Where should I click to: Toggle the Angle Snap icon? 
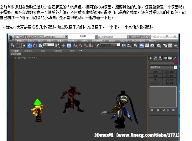pyautogui.click(x=80, y=45)
